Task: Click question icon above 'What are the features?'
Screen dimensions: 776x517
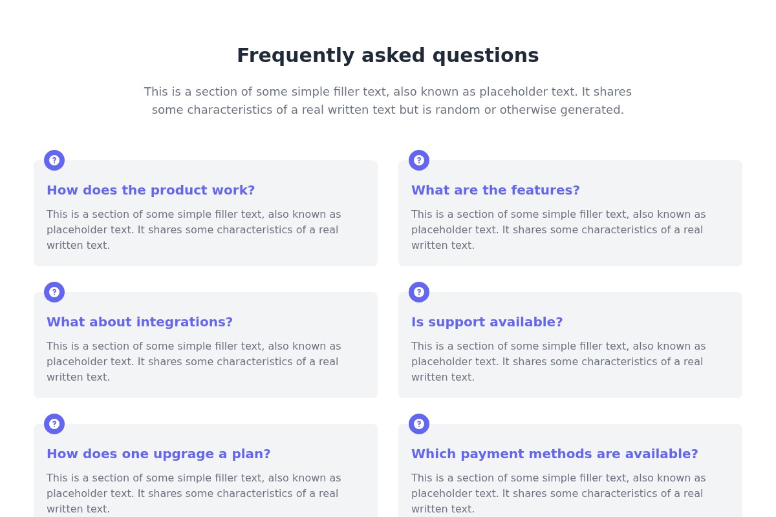Action: click(419, 160)
